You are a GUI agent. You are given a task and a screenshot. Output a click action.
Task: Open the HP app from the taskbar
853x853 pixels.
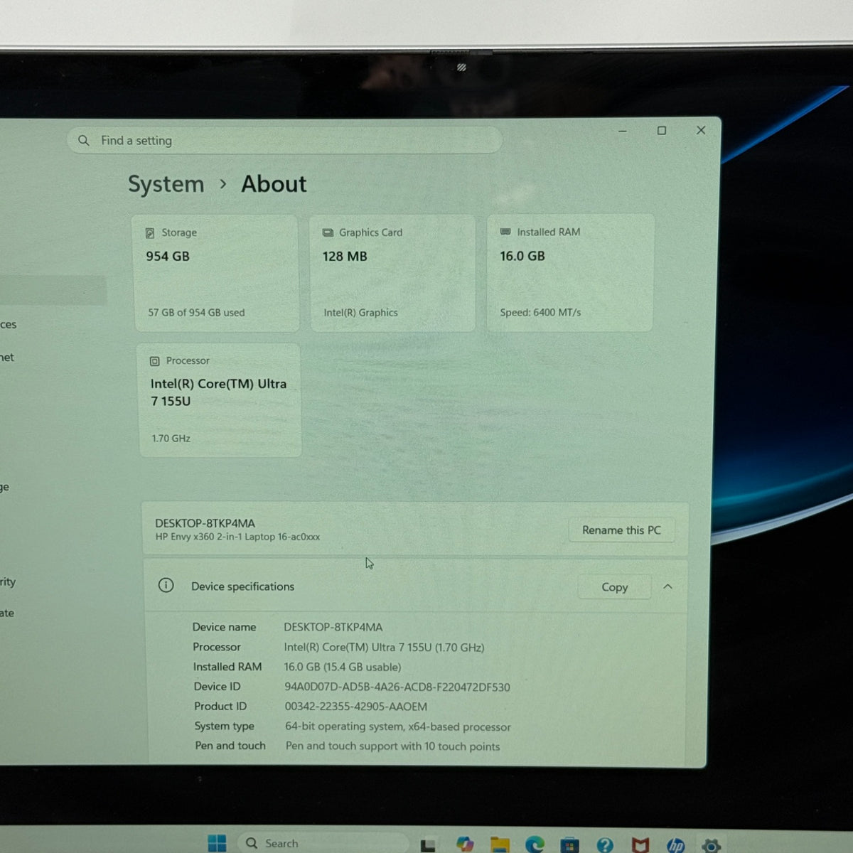675,844
